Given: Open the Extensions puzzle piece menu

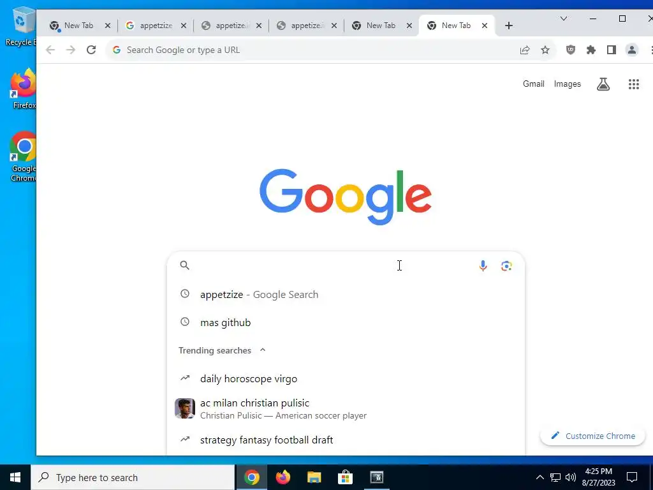Looking at the screenshot, I should tap(591, 50).
